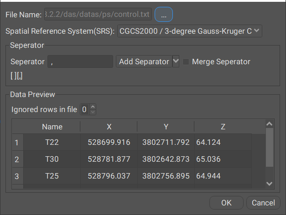Increase ignored rows with up arrow
This screenshot has height=215, width=286.
click(x=93, y=107)
